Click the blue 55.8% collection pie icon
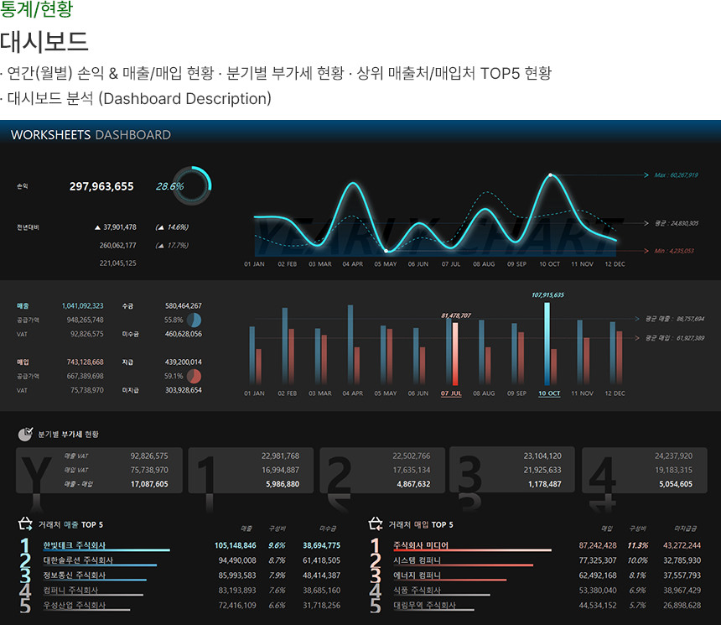 click(194, 320)
